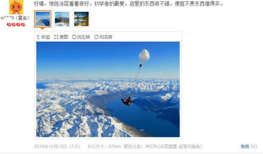Click the 颜色分类 MCCPL specification text
The width and height of the screenshot is (263, 154).
tap(163, 146)
